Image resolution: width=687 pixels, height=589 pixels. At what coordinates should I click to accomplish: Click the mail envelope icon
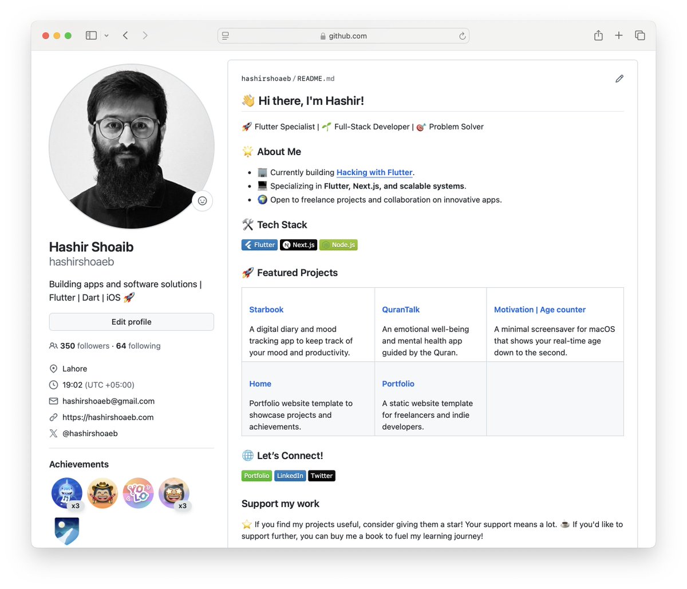[54, 401]
